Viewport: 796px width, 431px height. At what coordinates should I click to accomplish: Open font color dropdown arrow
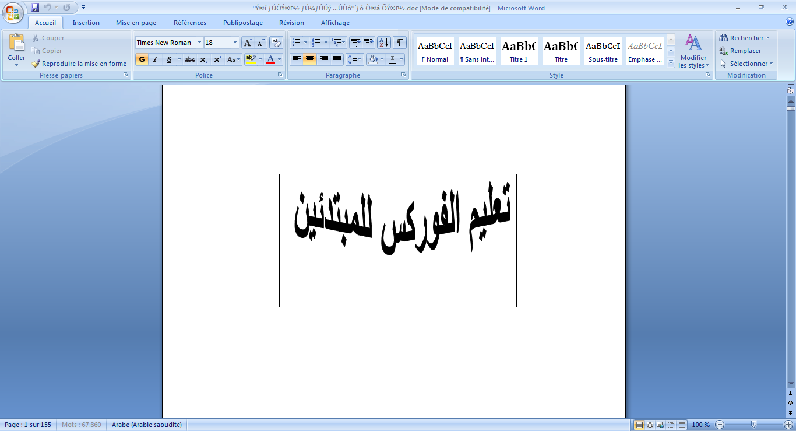pos(280,59)
